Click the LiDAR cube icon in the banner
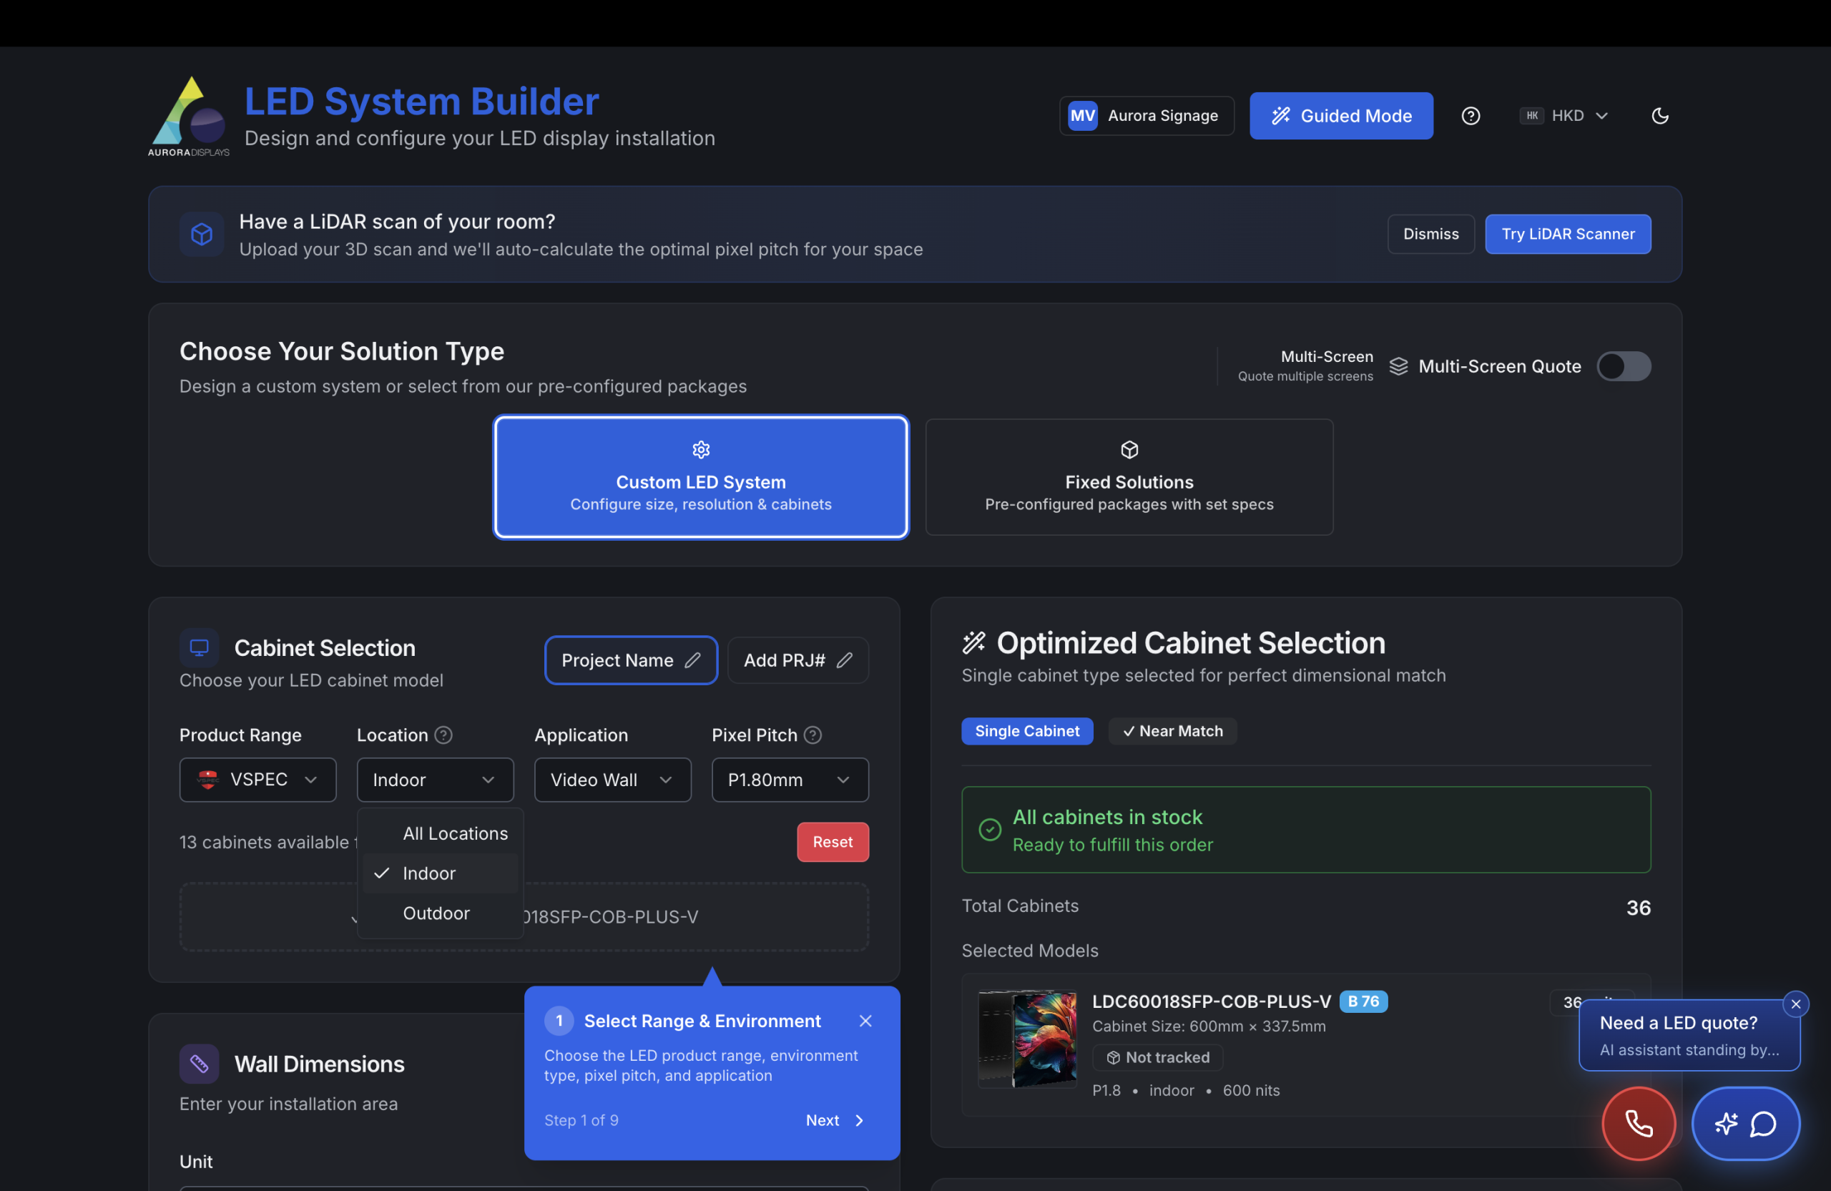The image size is (1831, 1191). click(x=202, y=234)
